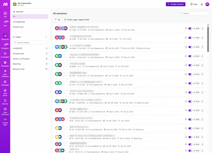212x153 pixels.
Task: Toggle the 44-operations 49.3 MB scenario switch
Action: (190, 128)
